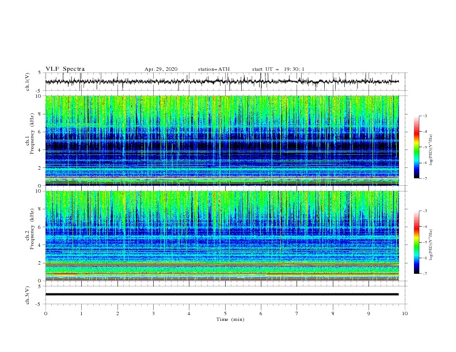Click the '-5' tick on ch.1 color bar
The width and height of the screenshot is (456, 352).
click(x=424, y=147)
